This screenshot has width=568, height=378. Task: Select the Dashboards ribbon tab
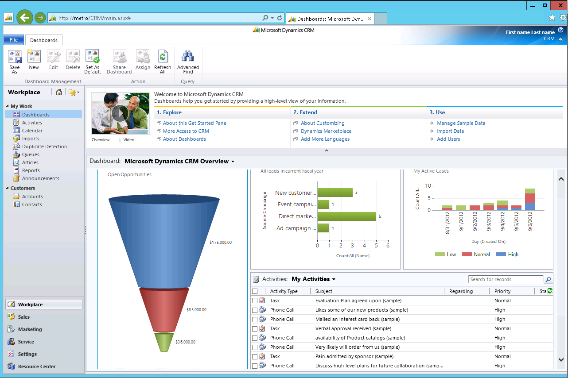coord(44,40)
